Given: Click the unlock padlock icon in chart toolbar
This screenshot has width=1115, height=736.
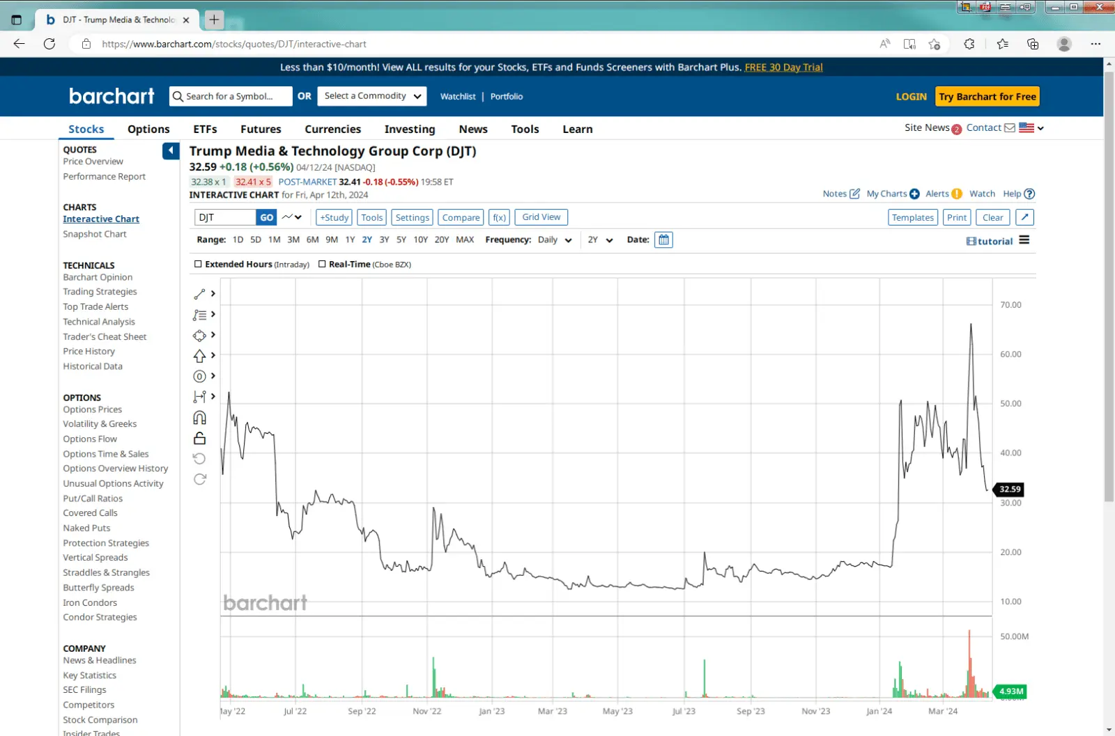Looking at the screenshot, I should 199,438.
